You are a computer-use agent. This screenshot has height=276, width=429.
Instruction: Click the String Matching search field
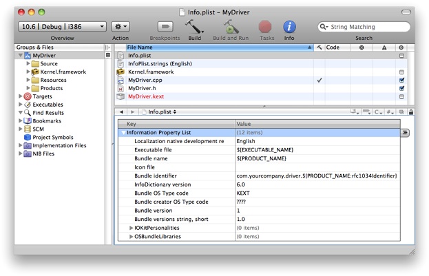click(x=365, y=26)
